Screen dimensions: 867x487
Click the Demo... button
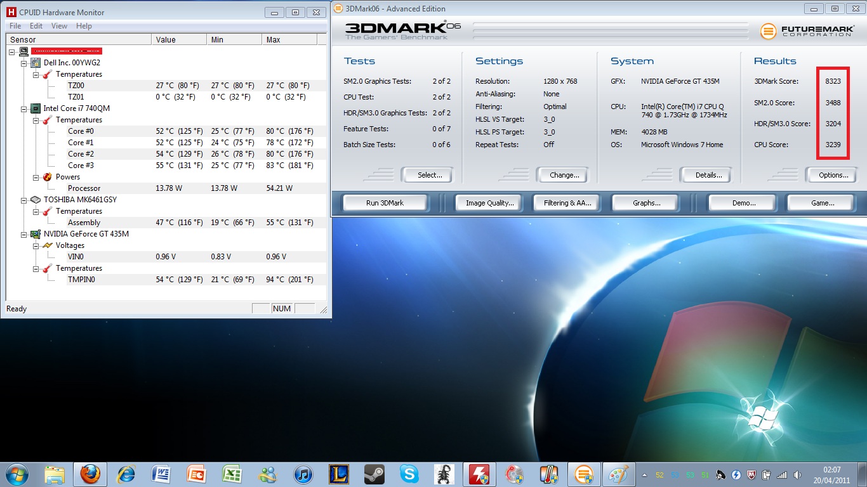click(743, 203)
